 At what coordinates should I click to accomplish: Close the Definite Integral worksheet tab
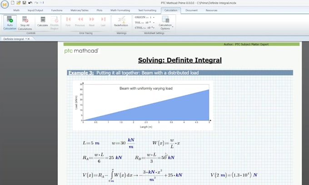[29, 39]
